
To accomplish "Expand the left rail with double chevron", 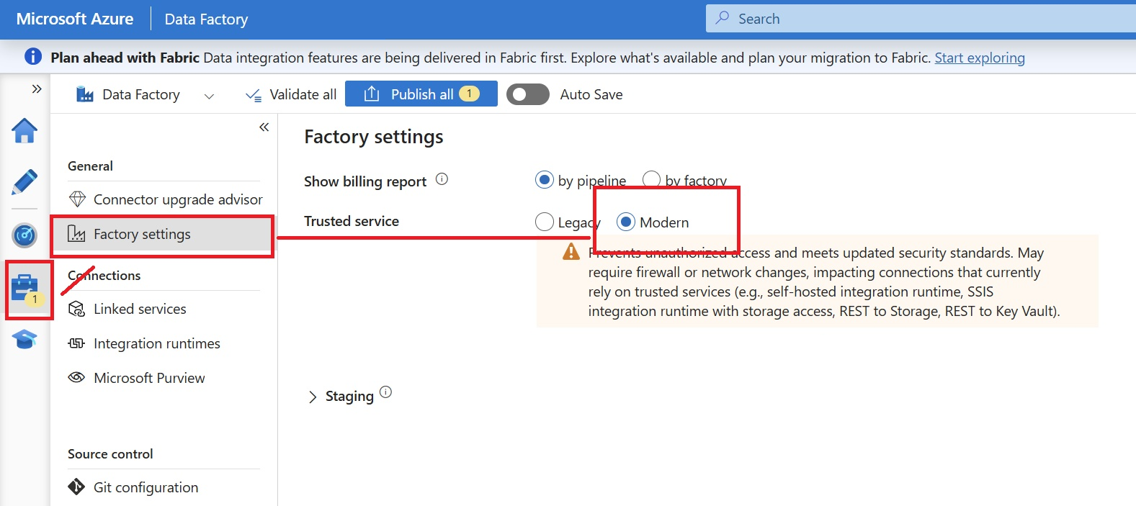I will pos(37,89).
